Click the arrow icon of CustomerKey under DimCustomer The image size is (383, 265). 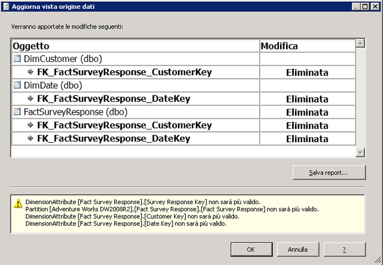[x=31, y=72]
